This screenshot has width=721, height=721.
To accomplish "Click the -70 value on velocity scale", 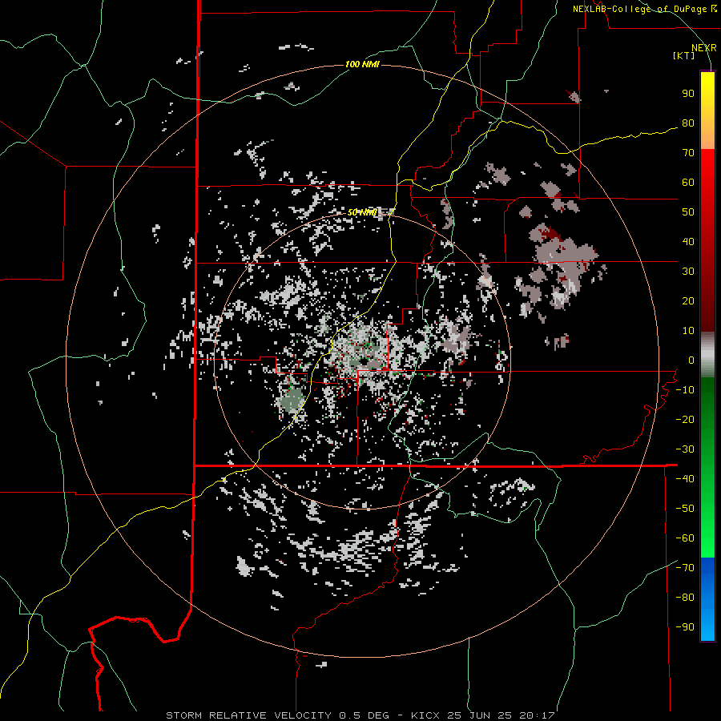I will (x=685, y=568).
